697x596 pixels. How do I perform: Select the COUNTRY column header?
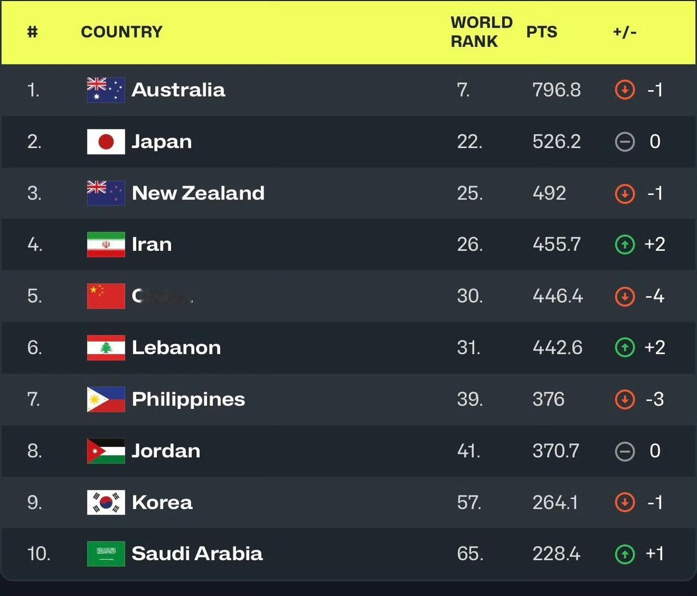tap(121, 32)
